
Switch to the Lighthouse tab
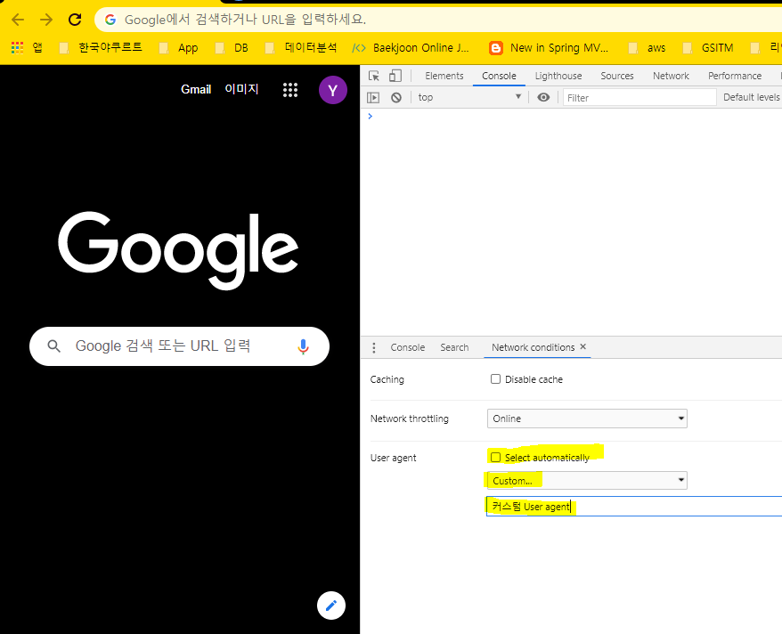pyautogui.click(x=558, y=76)
